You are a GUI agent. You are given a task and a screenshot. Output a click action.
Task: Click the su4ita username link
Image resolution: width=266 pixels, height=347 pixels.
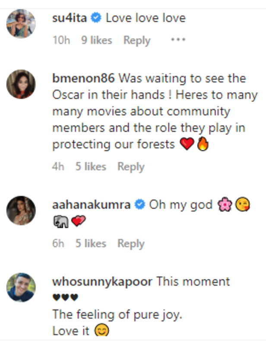coord(70,18)
